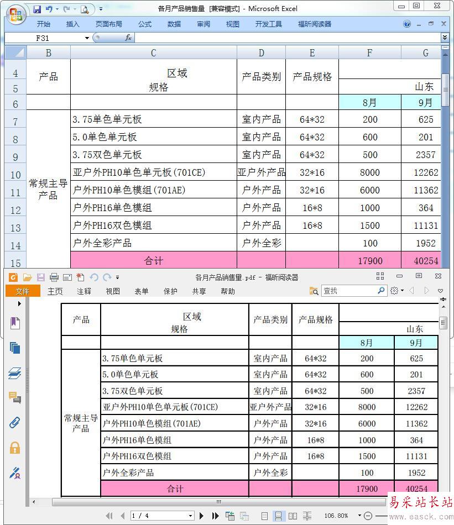Screen dimensions: 454x525
Task: Expand the formula bar with chevron
Action: (445, 38)
